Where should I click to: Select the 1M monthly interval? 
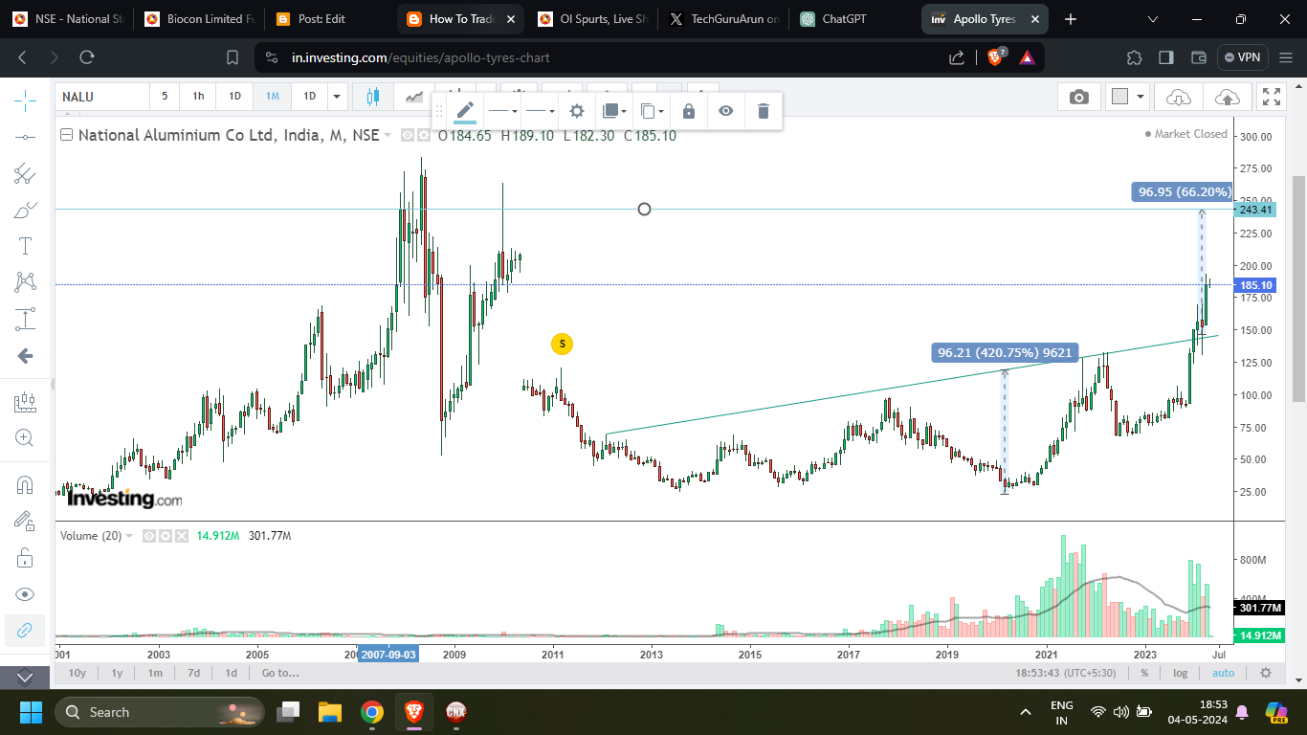click(273, 97)
